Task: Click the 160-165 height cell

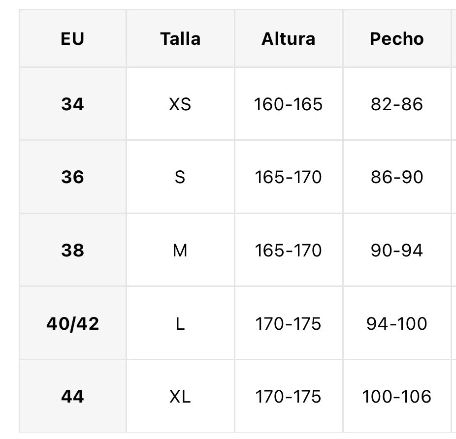Action: [x=289, y=104]
